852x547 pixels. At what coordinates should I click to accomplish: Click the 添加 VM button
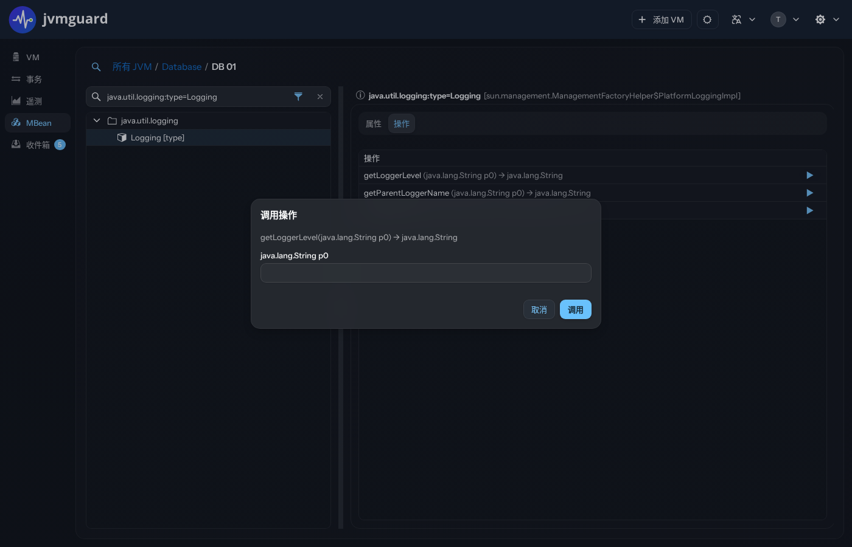coord(662,19)
